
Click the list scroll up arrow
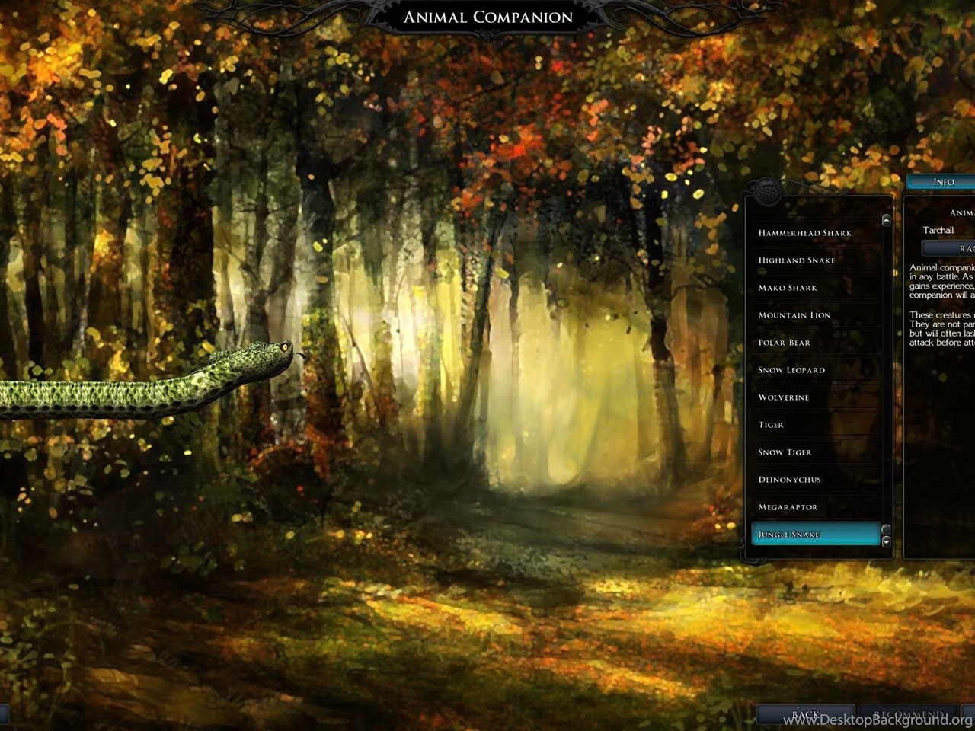(886, 220)
